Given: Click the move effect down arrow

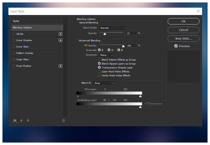Looking at the screenshot, I should [28, 120].
